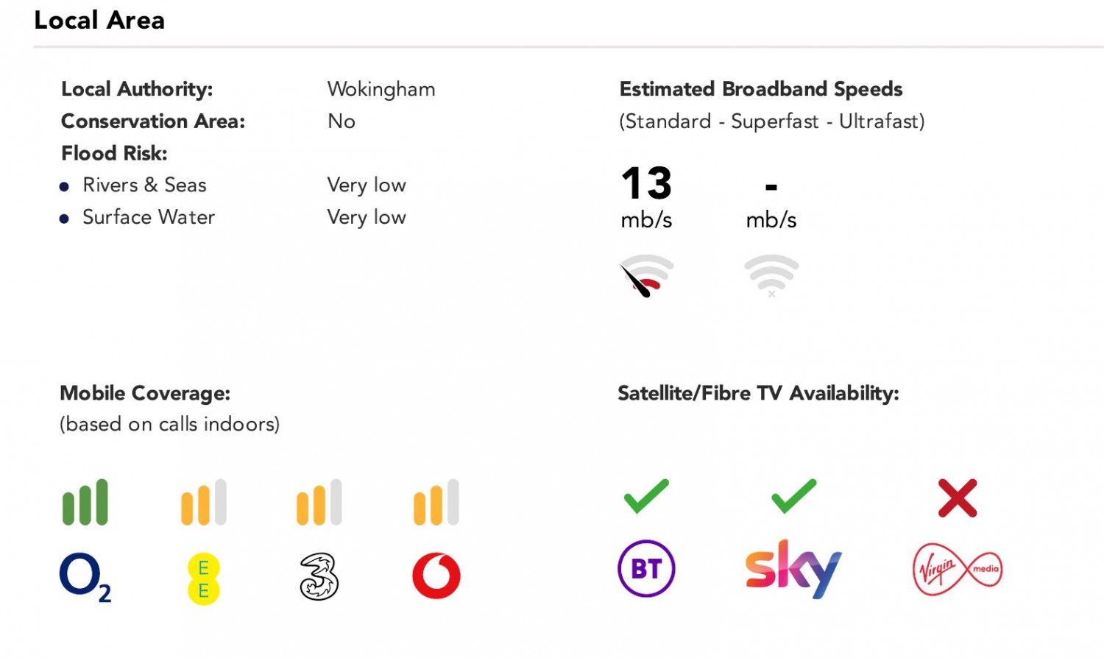Click the greyed-out unavailable wifi icon

tap(771, 275)
